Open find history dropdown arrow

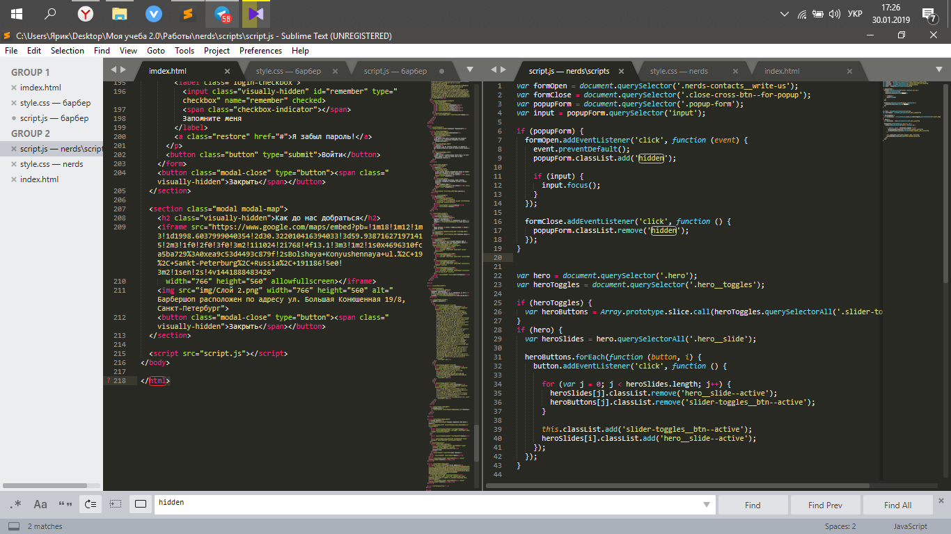click(707, 505)
